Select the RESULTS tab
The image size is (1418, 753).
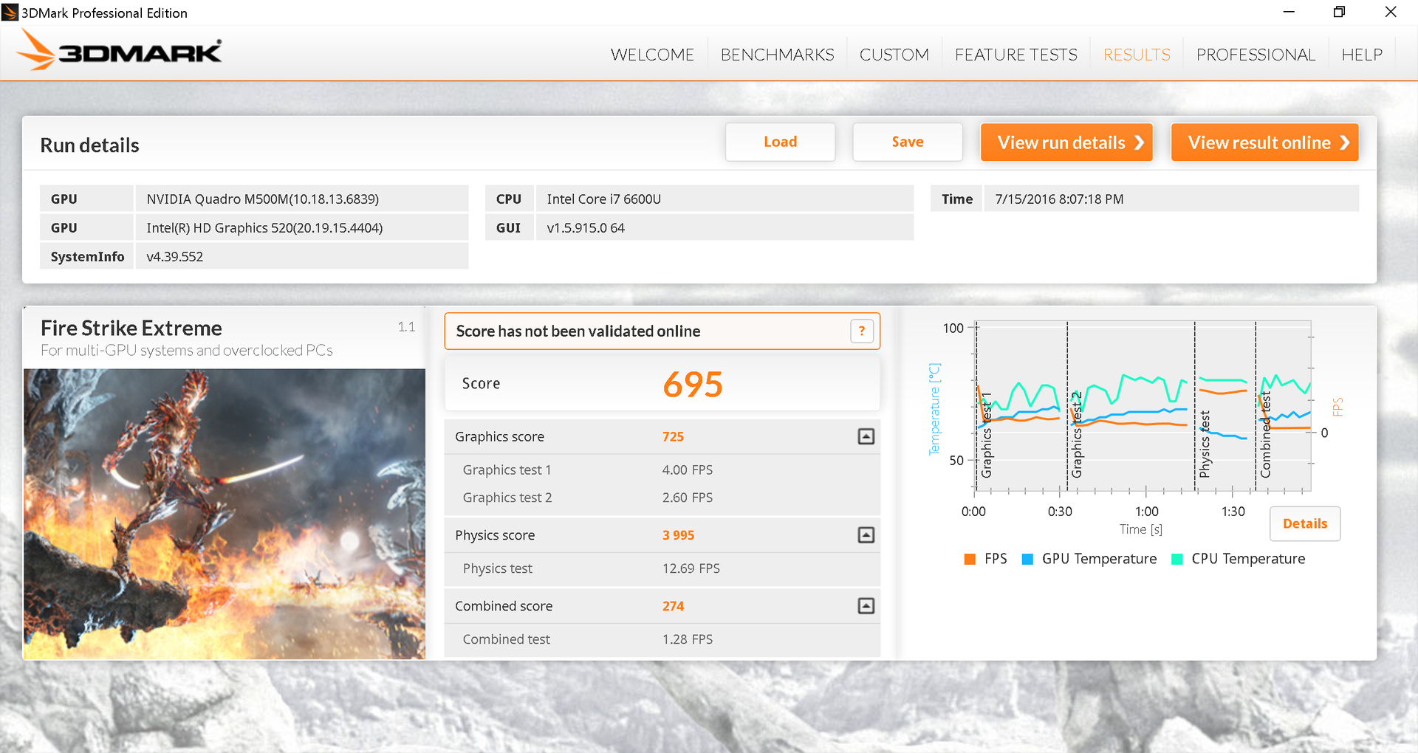click(x=1137, y=55)
